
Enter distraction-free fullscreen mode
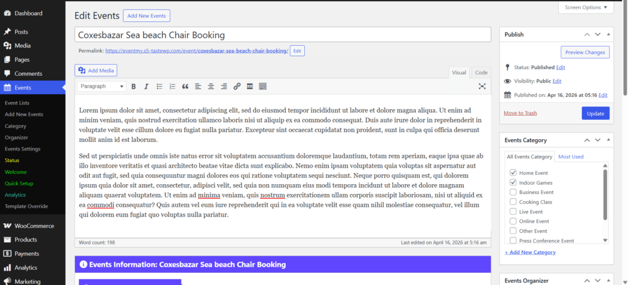click(482, 86)
